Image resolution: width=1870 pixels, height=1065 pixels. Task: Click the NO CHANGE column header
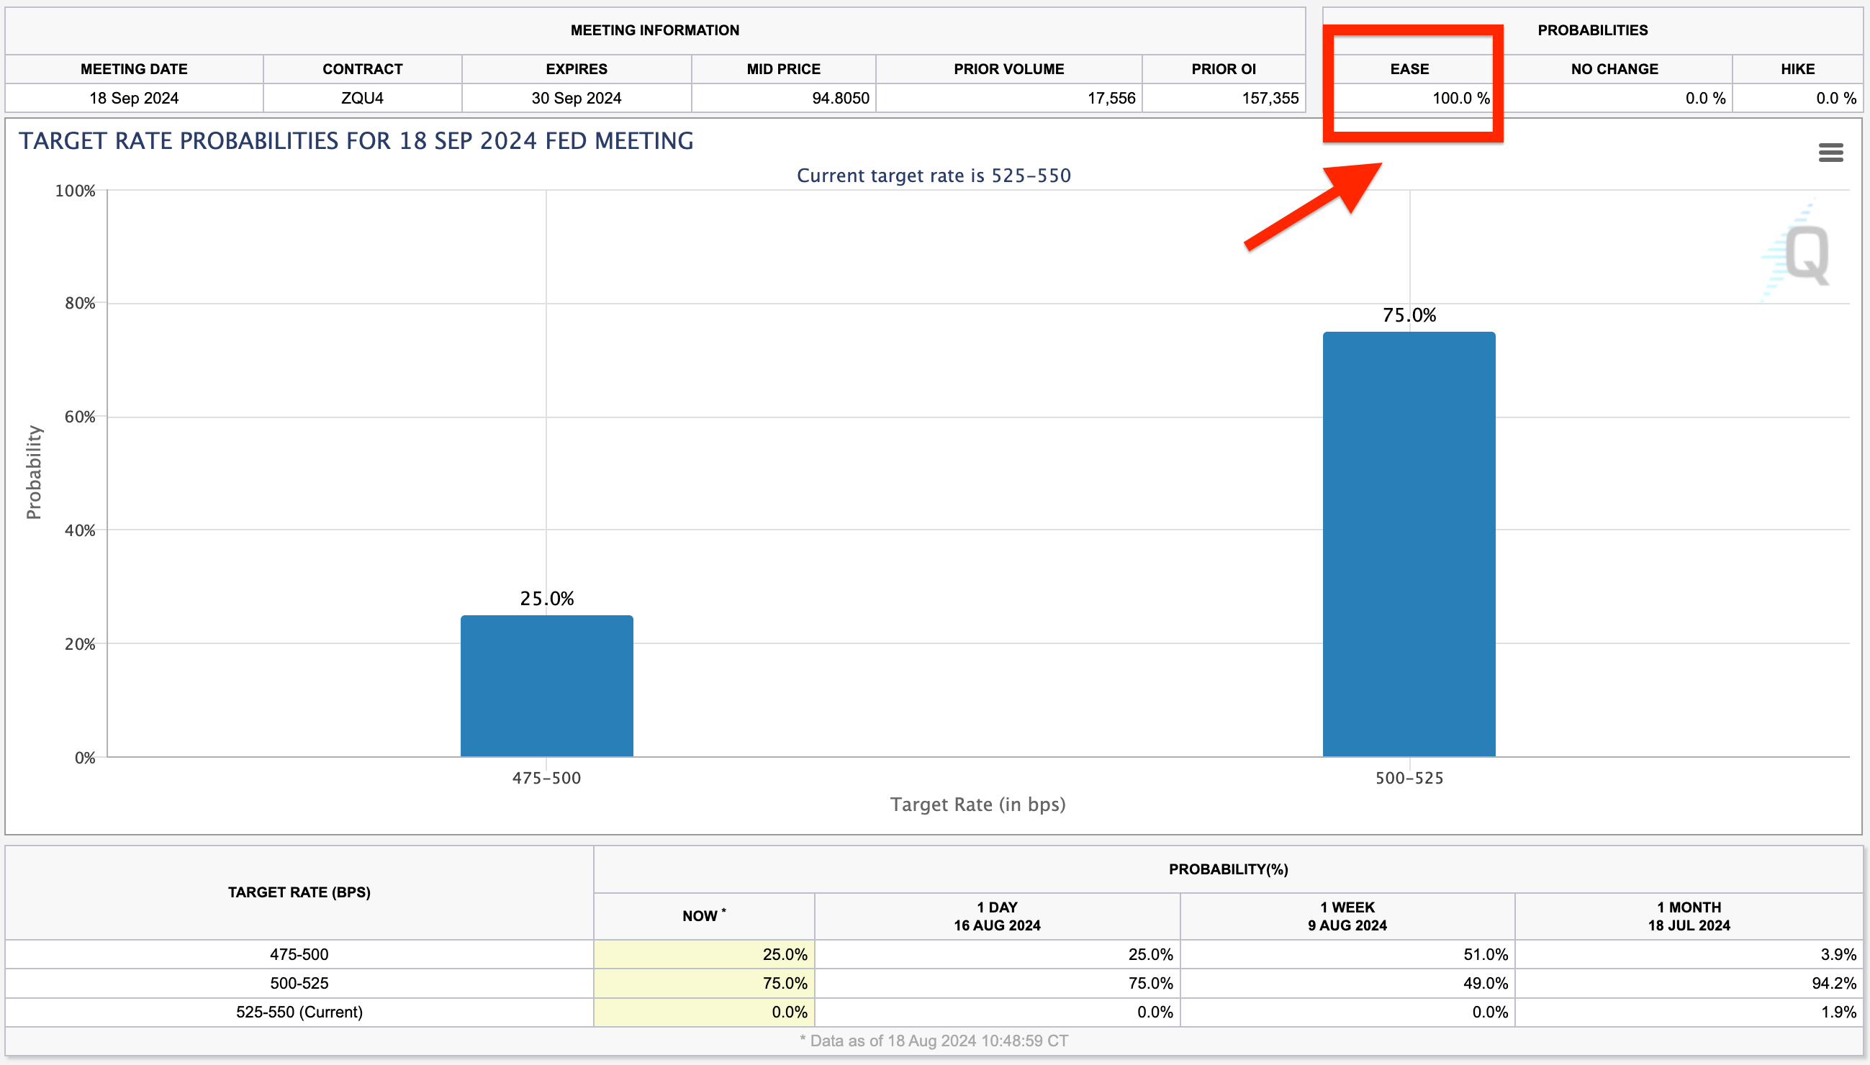1614,69
